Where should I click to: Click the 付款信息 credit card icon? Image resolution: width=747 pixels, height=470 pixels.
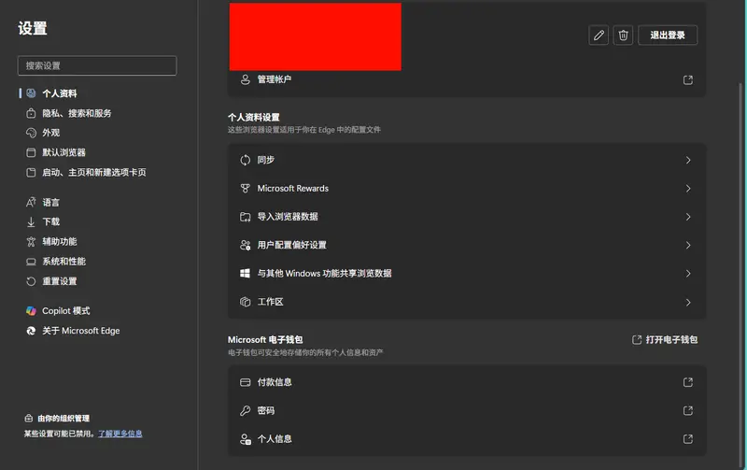click(x=245, y=382)
